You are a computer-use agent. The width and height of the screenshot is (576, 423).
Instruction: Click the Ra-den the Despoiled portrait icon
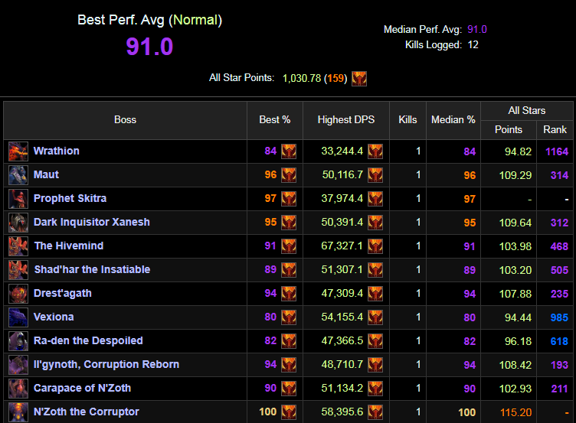point(18,341)
